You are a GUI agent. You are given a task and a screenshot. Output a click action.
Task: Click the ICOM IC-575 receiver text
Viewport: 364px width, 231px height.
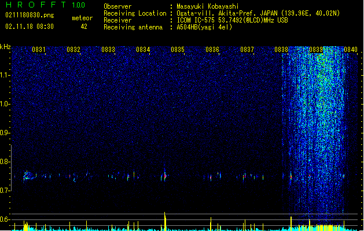[232, 20]
